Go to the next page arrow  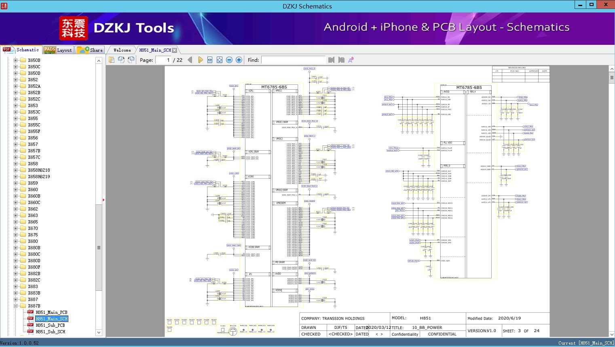click(200, 60)
